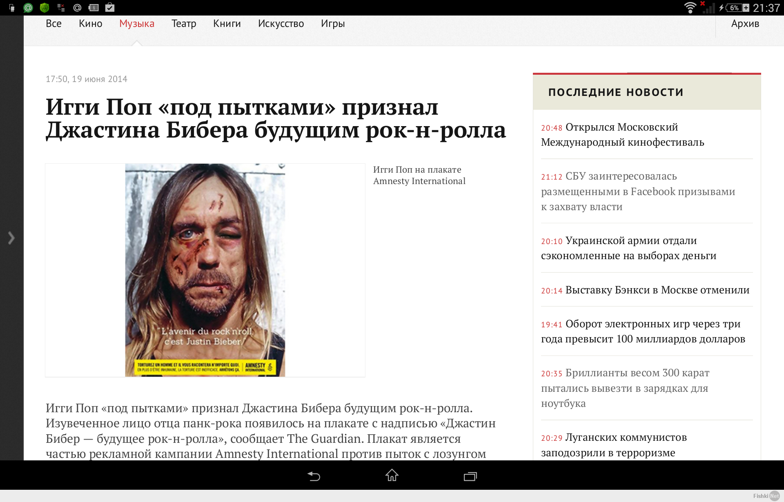
Task: Switch to the Все section tab
Action: point(53,24)
